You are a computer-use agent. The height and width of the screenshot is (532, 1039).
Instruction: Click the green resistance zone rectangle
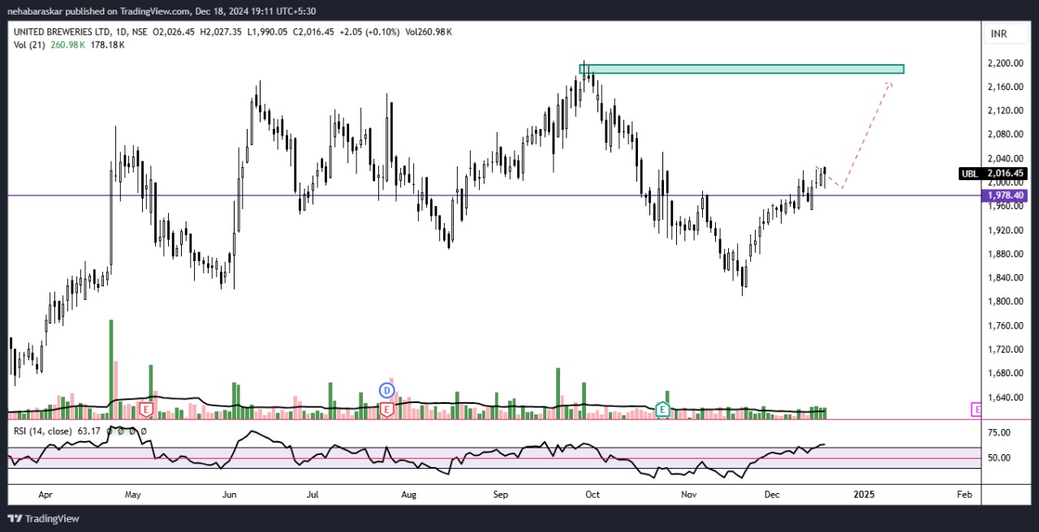[741, 69]
